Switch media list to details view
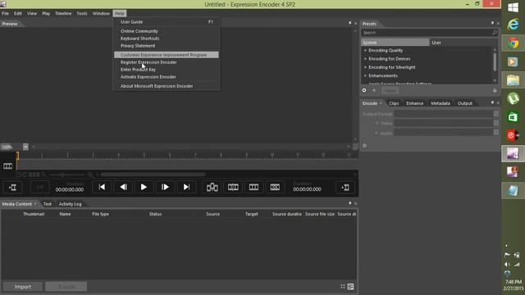525x295 pixels. [x=350, y=286]
